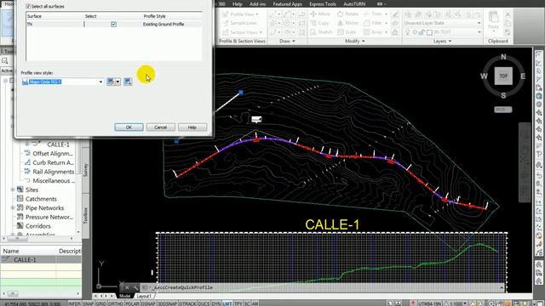Expand the Pipe Networks tree node

click(13, 207)
